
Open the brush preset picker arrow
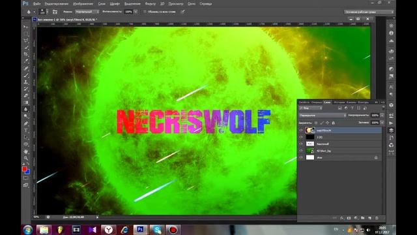(x=48, y=12)
